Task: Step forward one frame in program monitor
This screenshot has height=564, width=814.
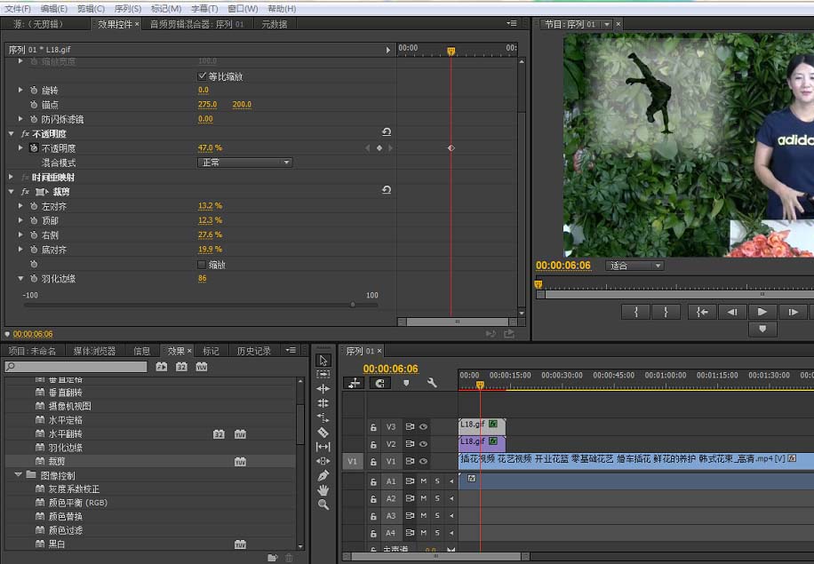Action: [793, 312]
